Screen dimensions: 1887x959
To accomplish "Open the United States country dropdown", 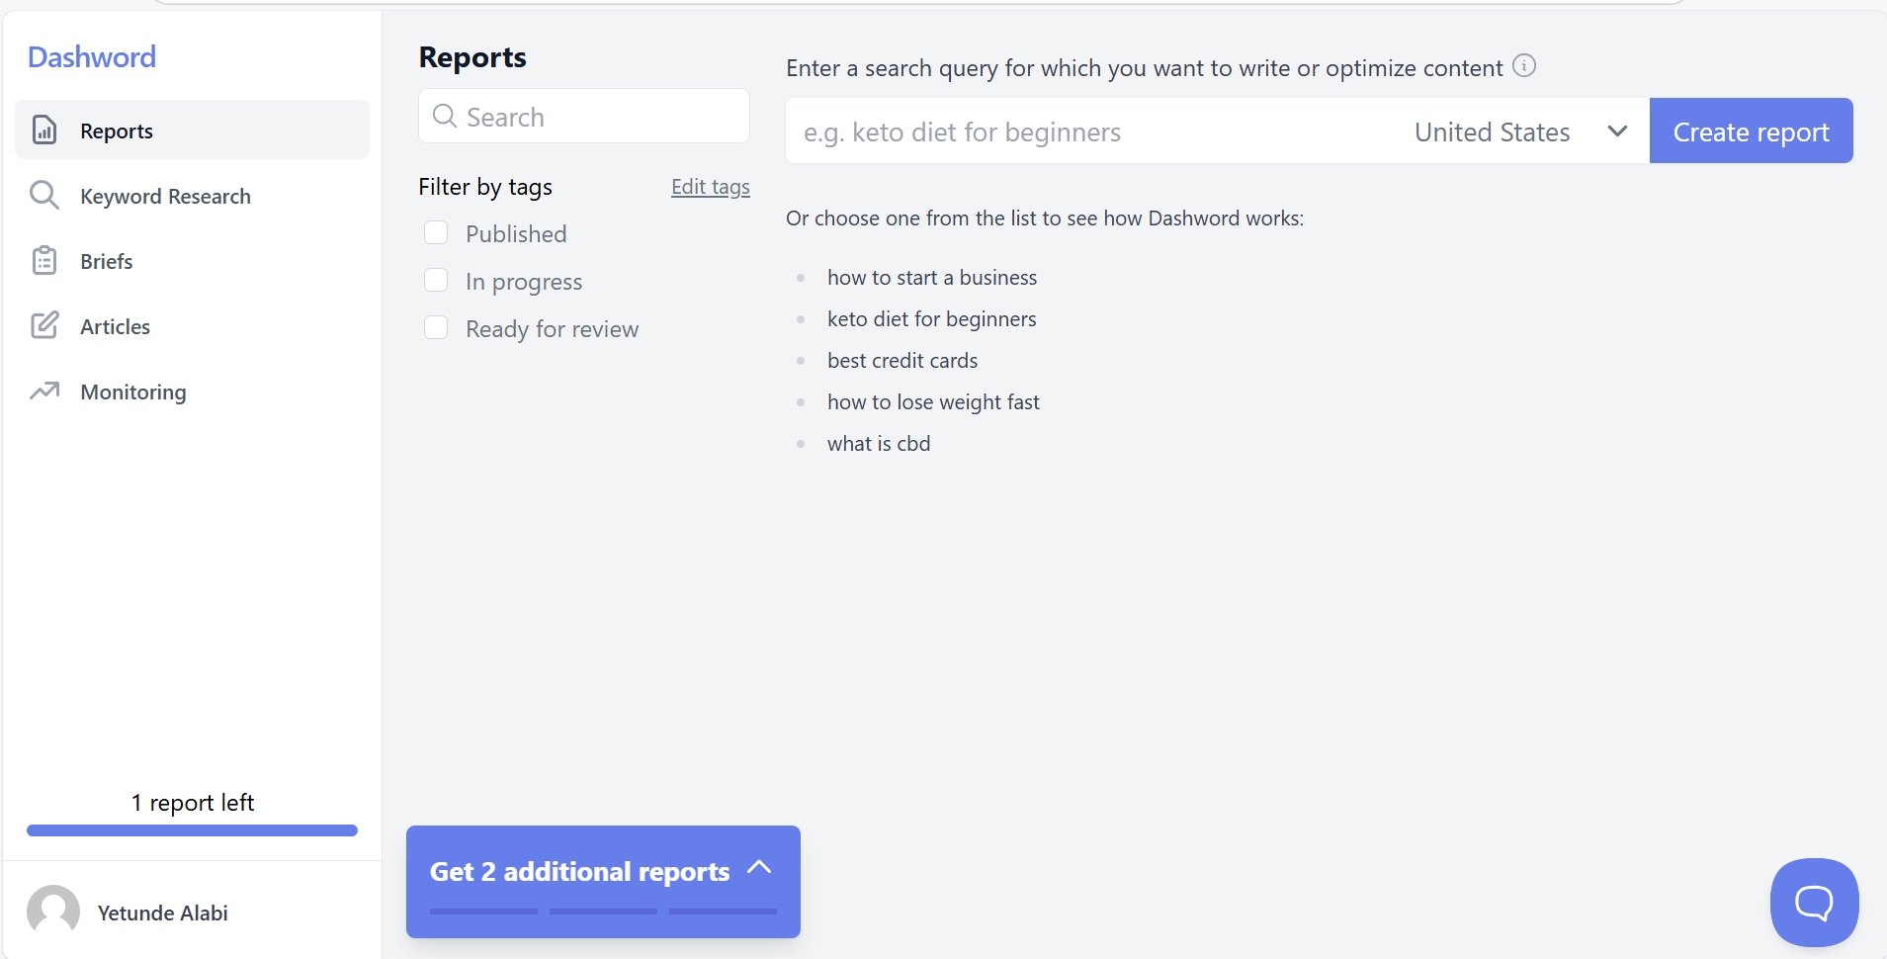I will point(1521,131).
